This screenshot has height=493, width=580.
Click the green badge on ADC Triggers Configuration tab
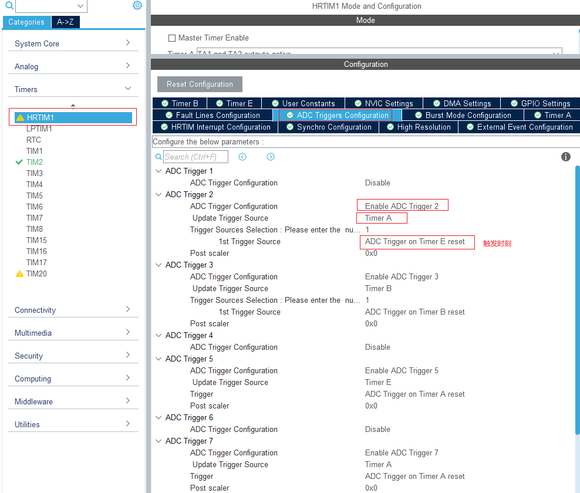(289, 115)
